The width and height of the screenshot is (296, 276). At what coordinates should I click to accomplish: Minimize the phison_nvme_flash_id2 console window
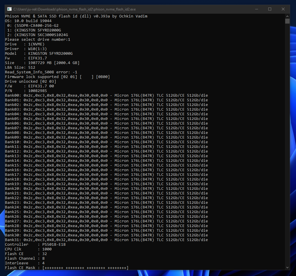(257, 9)
